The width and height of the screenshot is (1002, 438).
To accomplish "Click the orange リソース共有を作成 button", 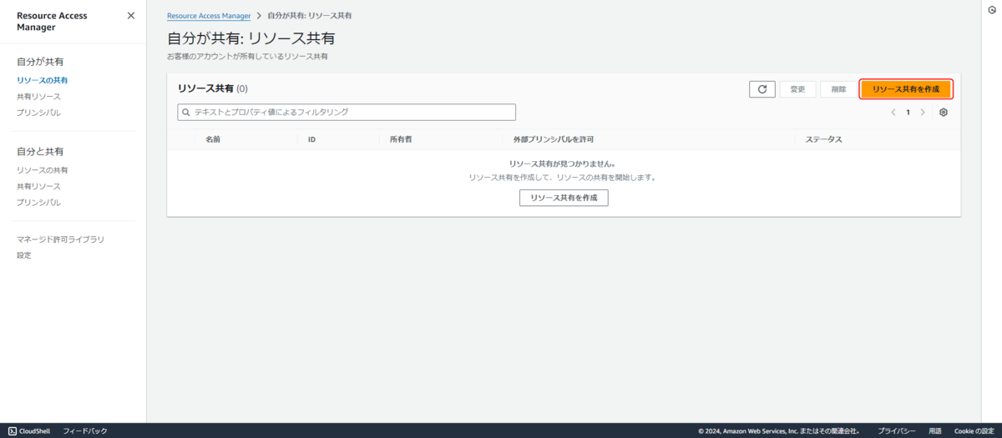I will pos(906,88).
